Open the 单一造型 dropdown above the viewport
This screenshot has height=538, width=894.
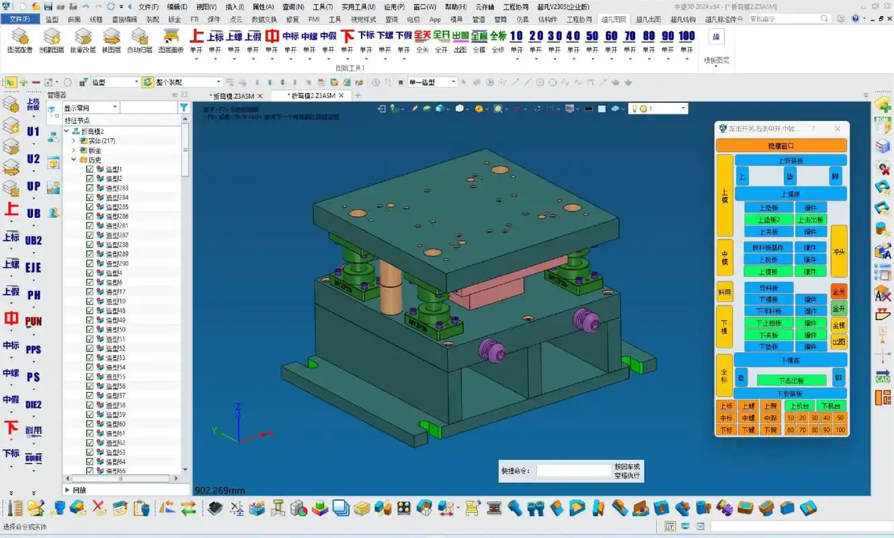(431, 81)
